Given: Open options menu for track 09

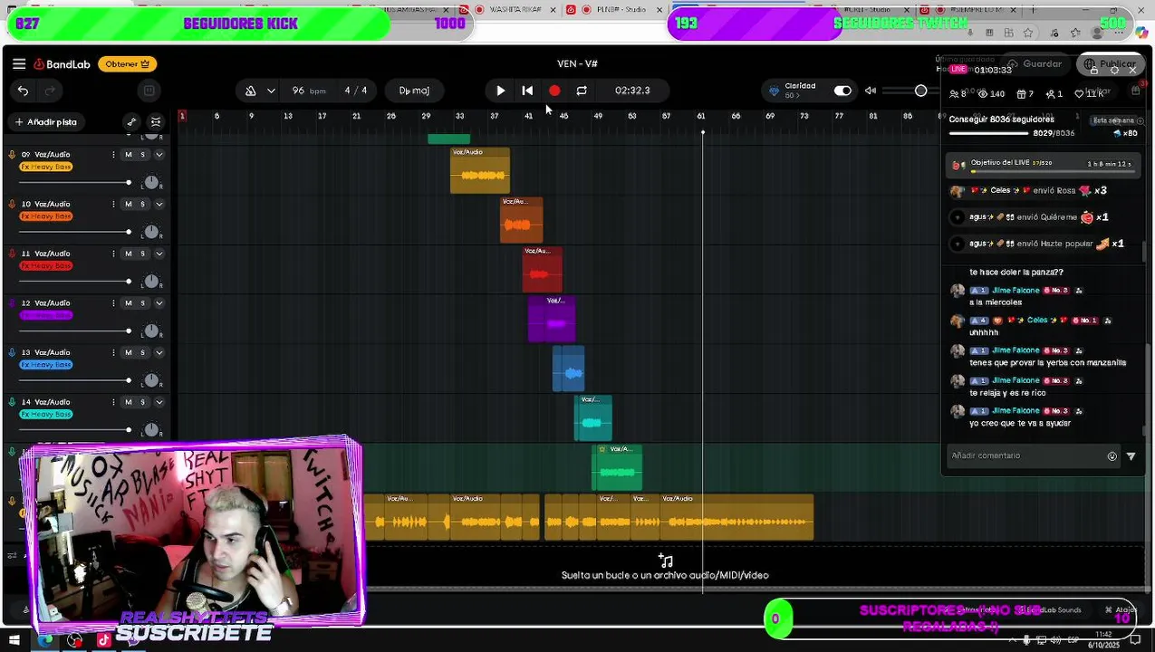Looking at the screenshot, I should coord(113,155).
